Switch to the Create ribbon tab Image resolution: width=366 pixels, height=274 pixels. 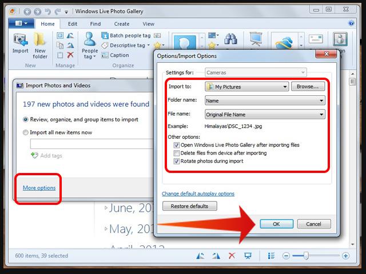(122, 24)
